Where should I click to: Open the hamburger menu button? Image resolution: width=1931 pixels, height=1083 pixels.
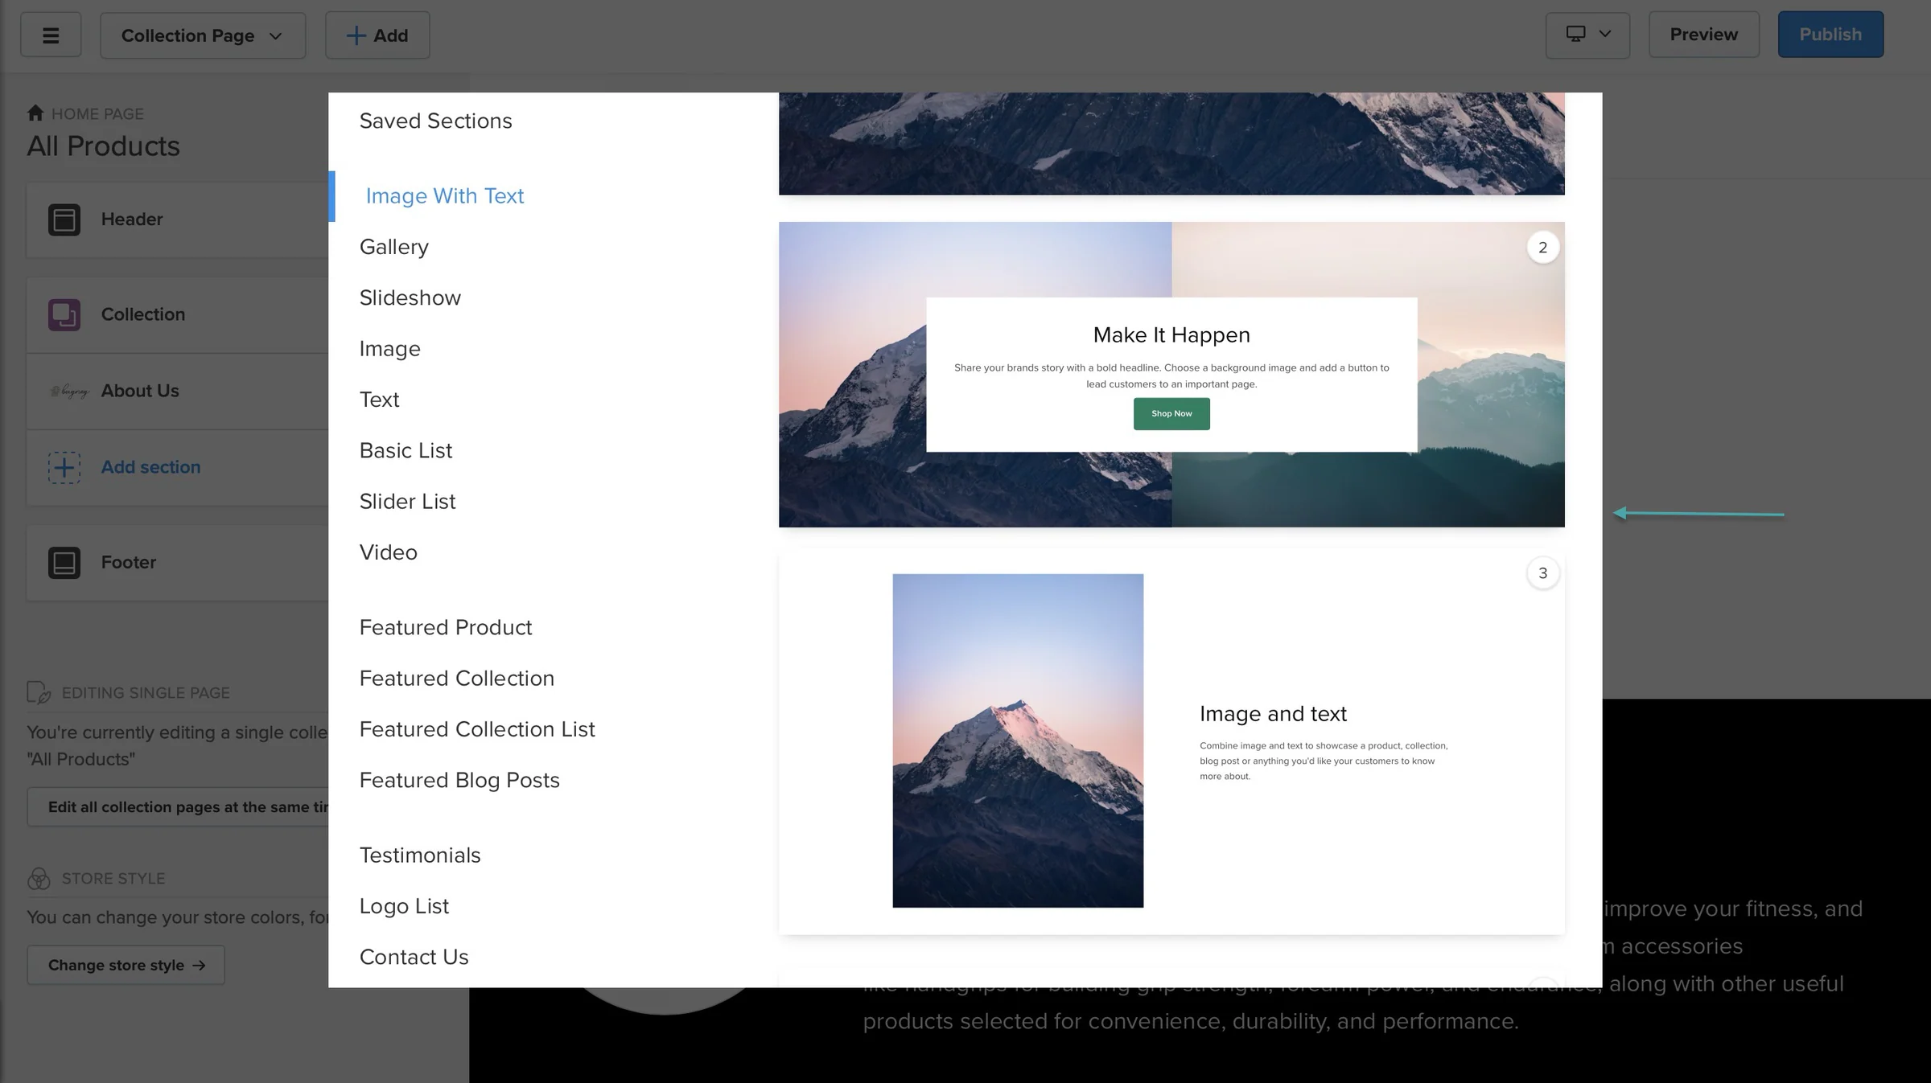point(51,35)
